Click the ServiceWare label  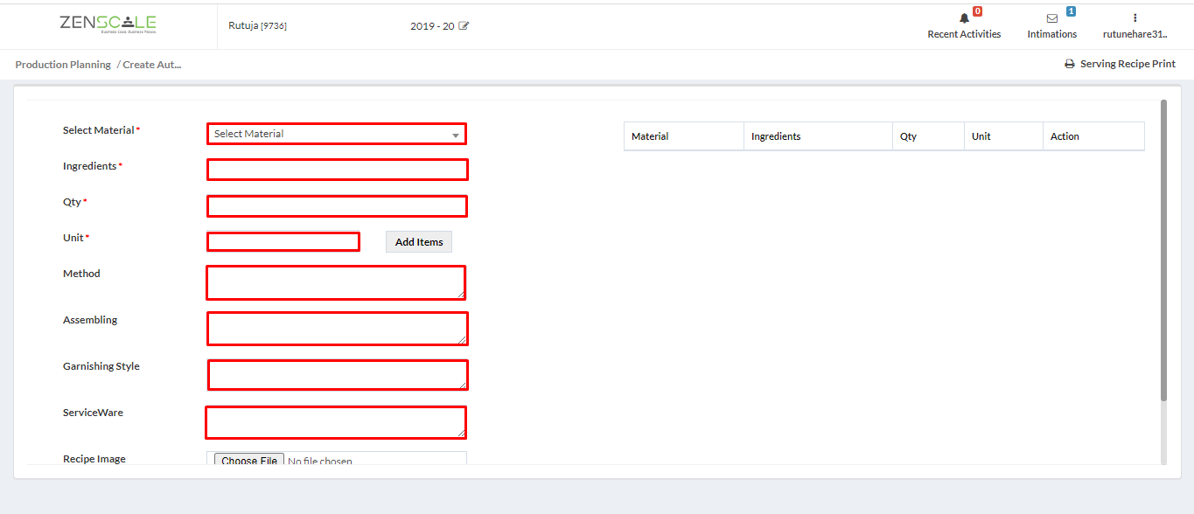[93, 413]
